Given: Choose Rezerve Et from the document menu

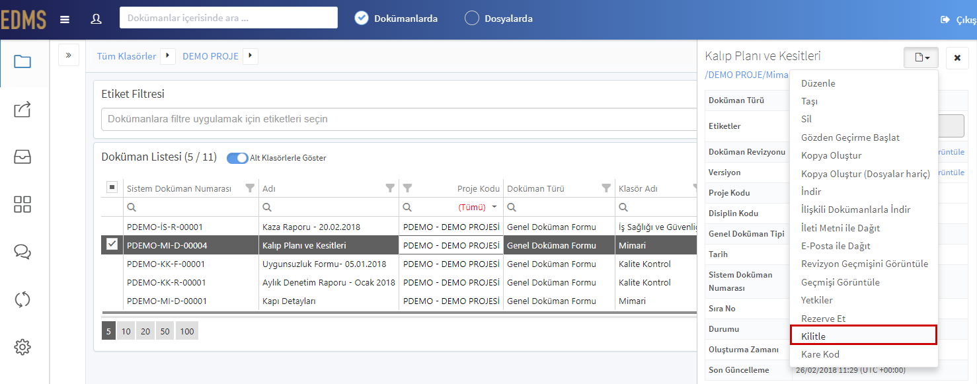Looking at the screenshot, I should click(864, 319).
